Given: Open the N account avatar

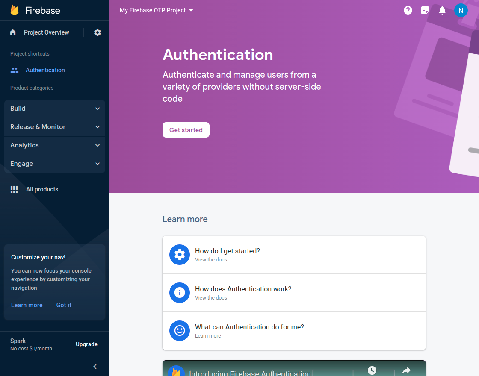Looking at the screenshot, I should (x=461, y=10).
